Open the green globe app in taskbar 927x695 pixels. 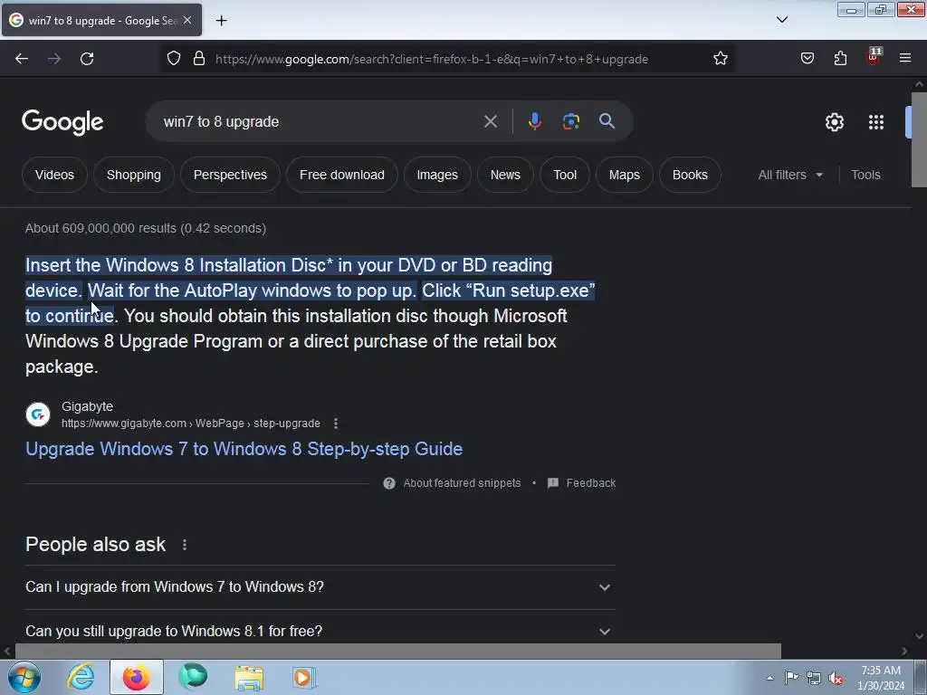click(193, 677)
